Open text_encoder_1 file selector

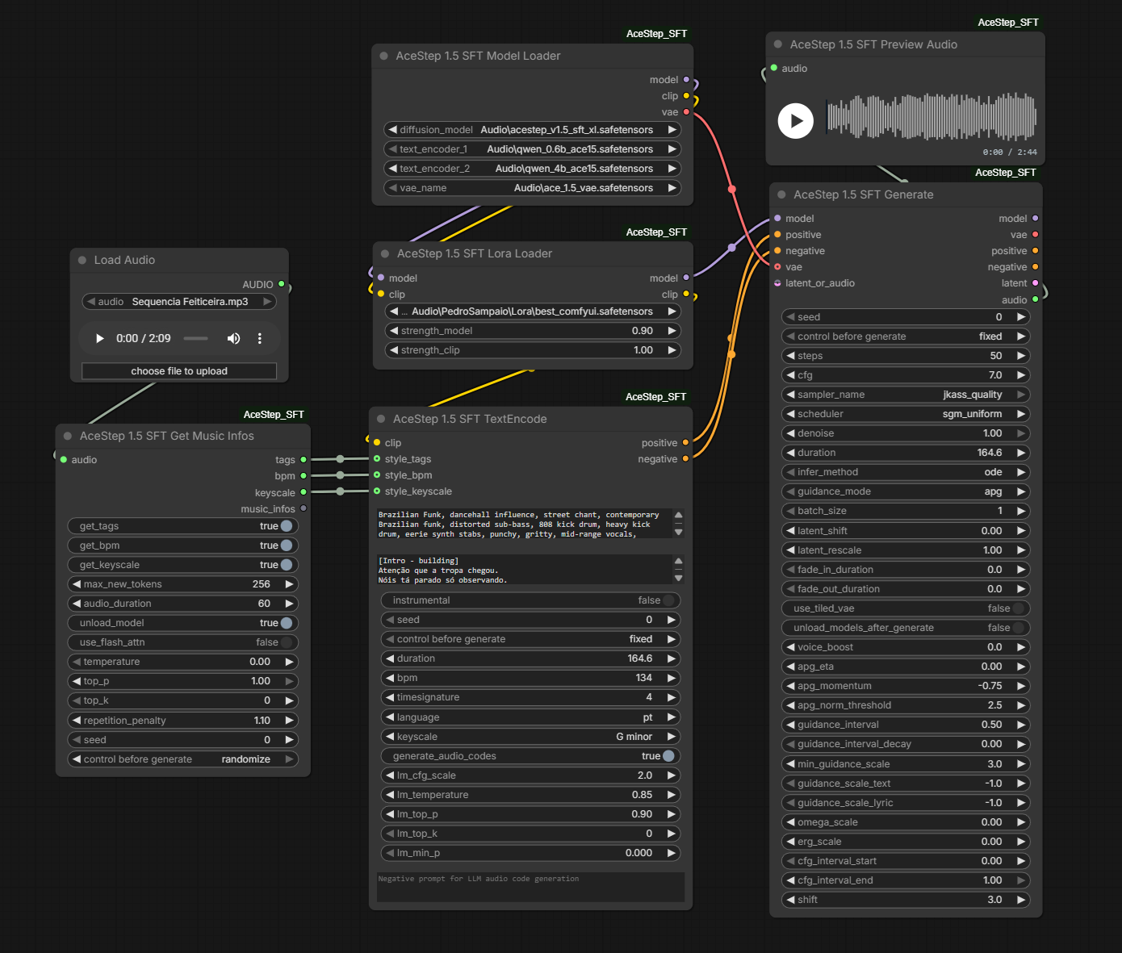coord(533,149)
